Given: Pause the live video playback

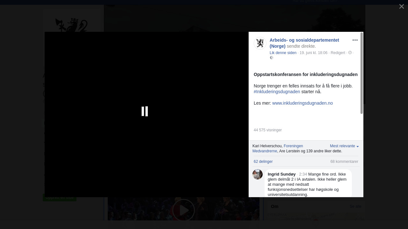Looking at the screenshot, I should tap(145, 111).
